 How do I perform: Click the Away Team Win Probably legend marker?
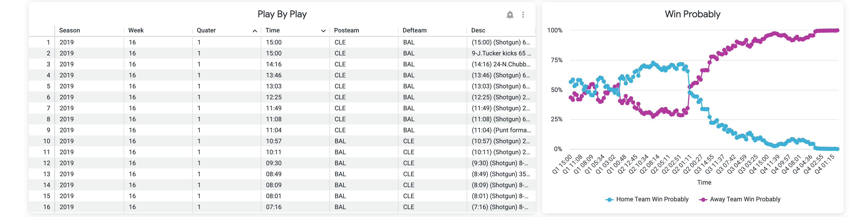[x=703, y=199]
